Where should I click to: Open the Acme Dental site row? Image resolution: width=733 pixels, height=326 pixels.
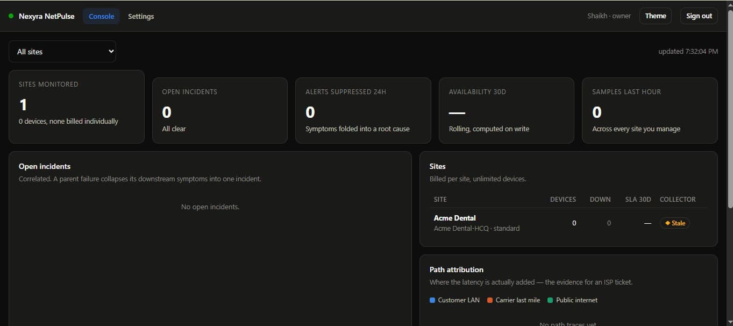click(x=568, y=223)
